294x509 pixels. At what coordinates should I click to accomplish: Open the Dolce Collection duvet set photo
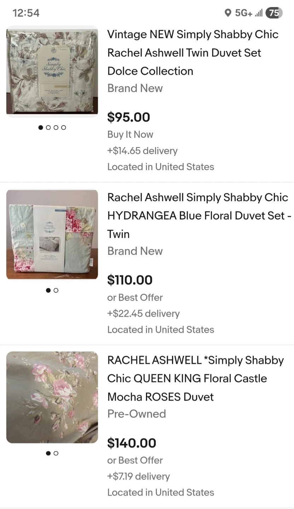[52, 71]
